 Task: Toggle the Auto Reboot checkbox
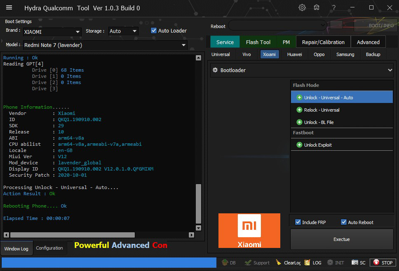click(344, 222)
